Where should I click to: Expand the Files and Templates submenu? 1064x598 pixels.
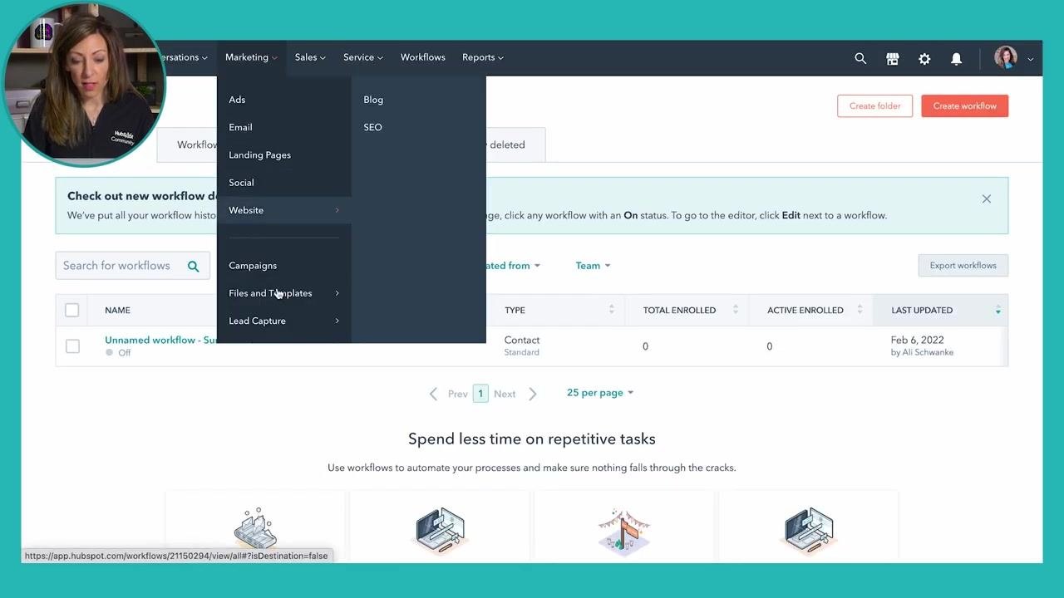pos(284,293)
